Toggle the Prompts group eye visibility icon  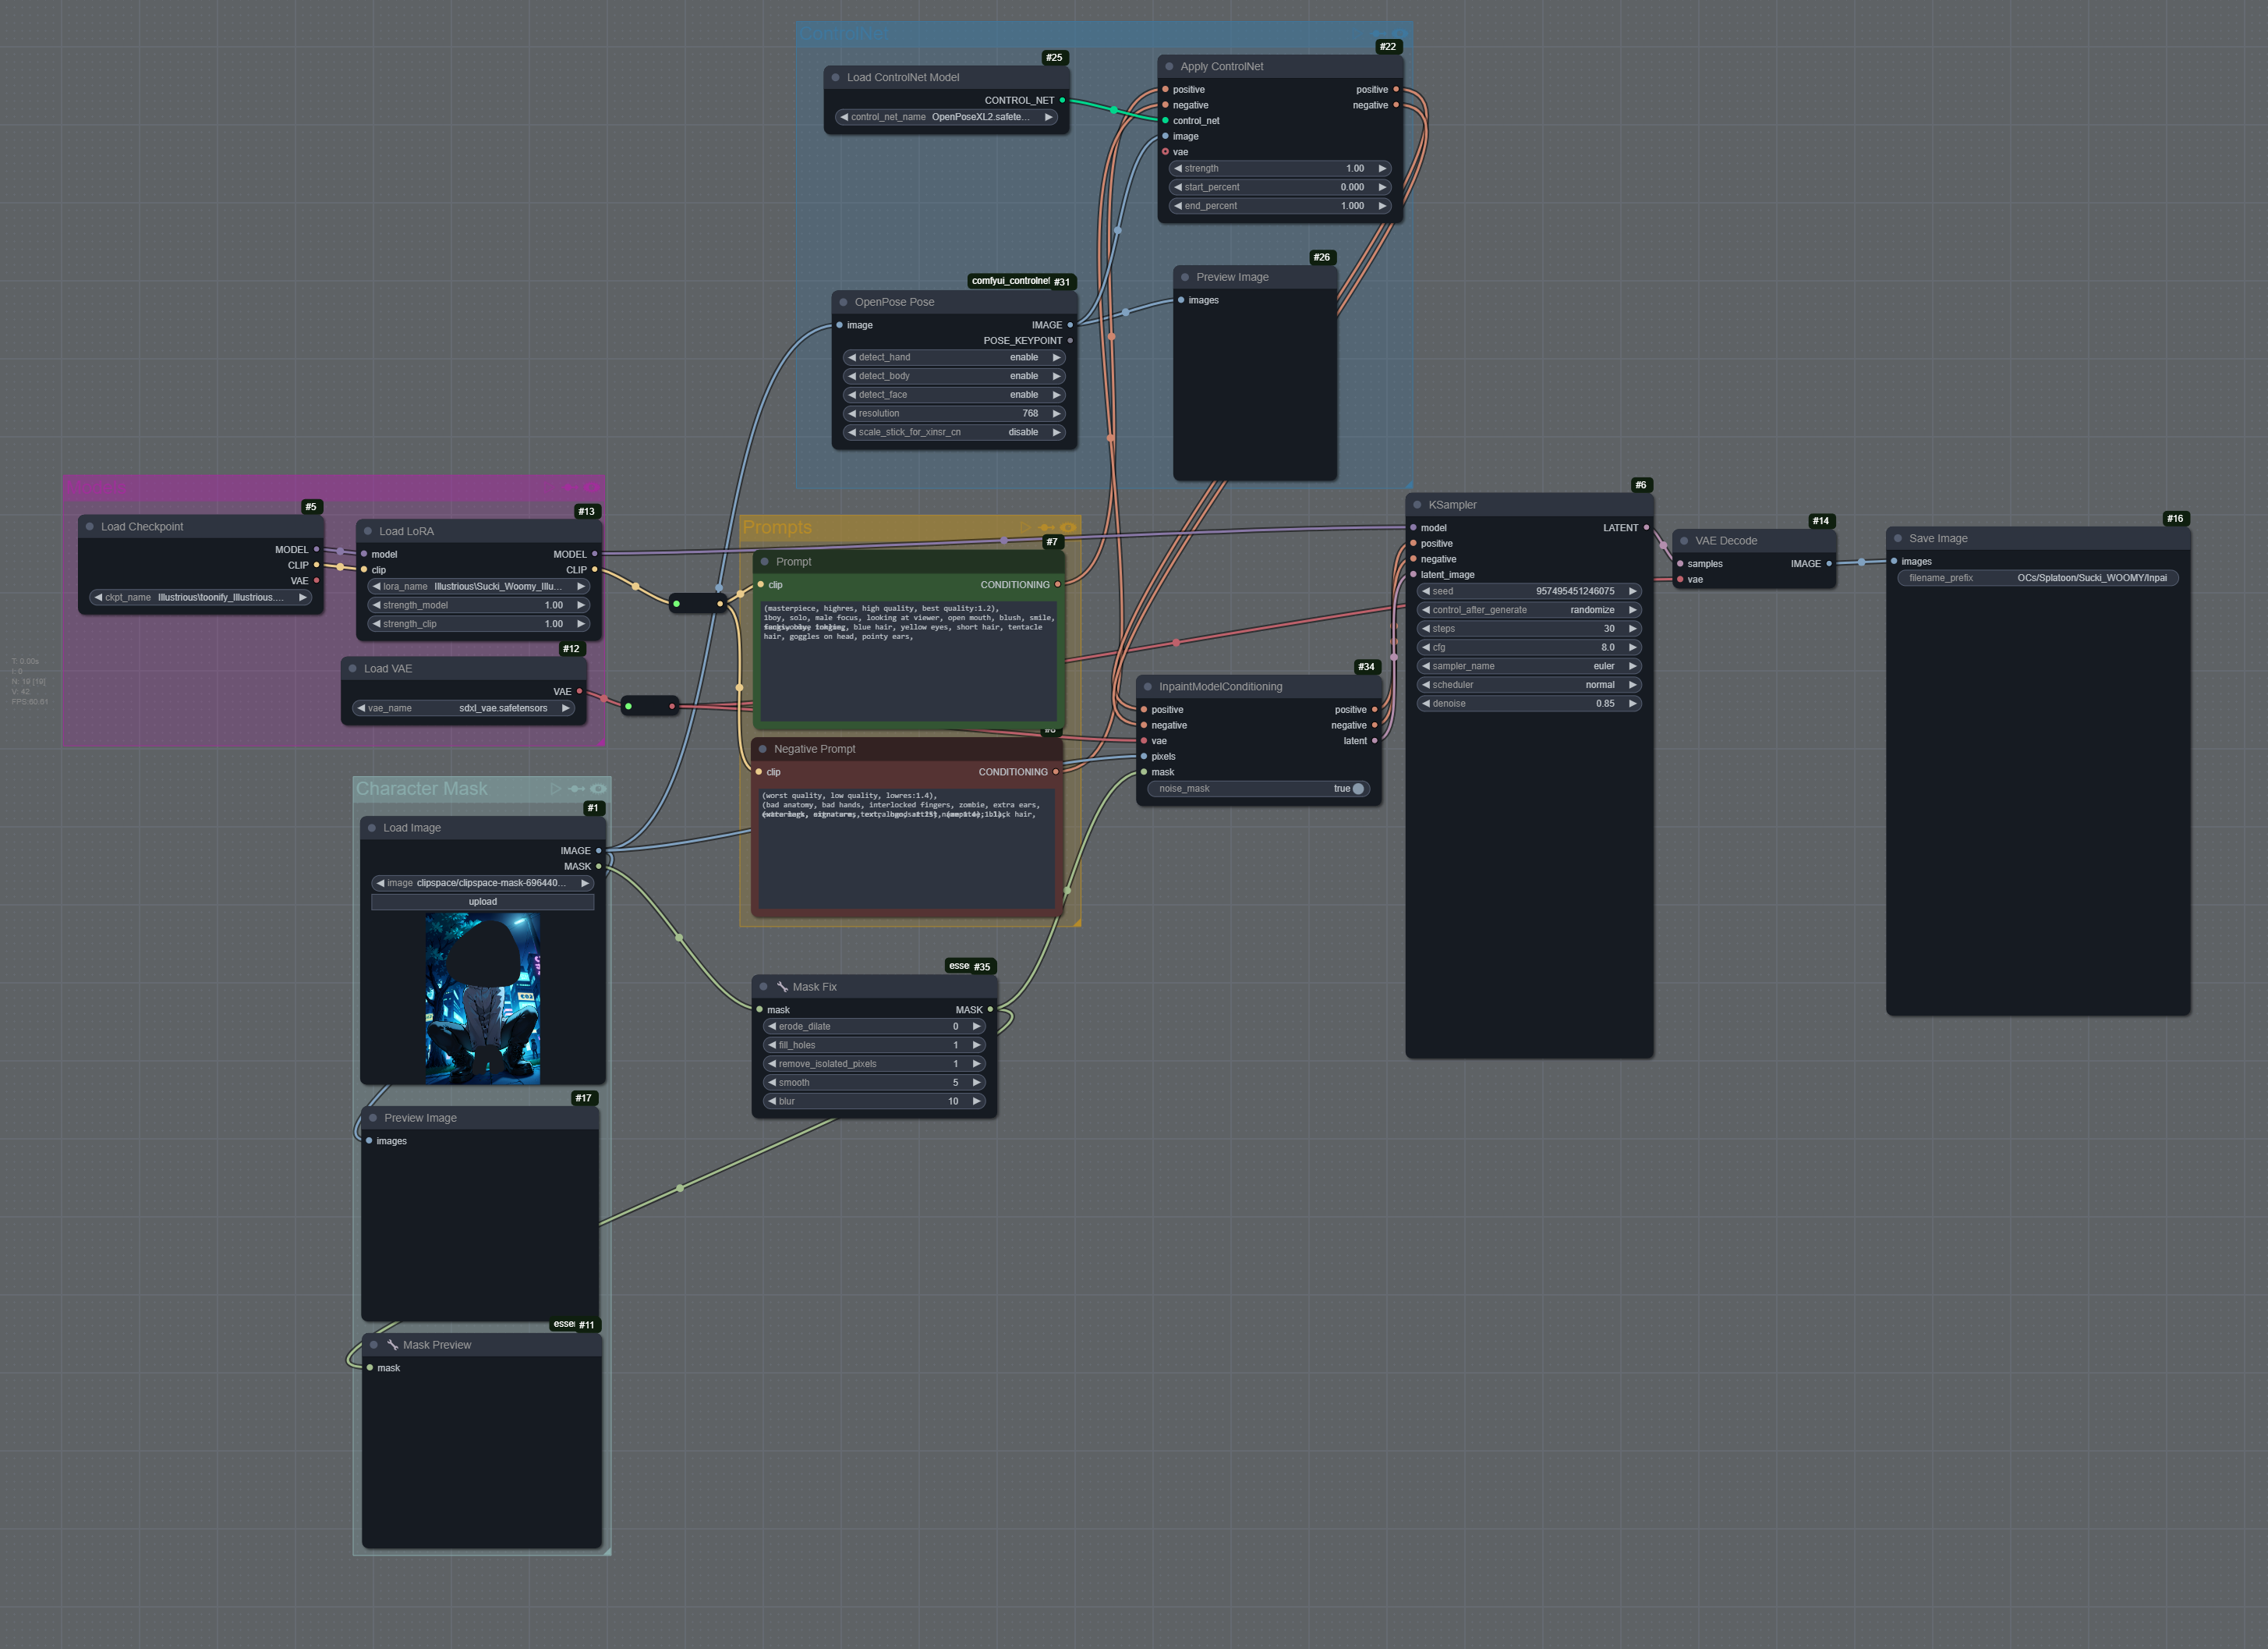pos(1068,527)
